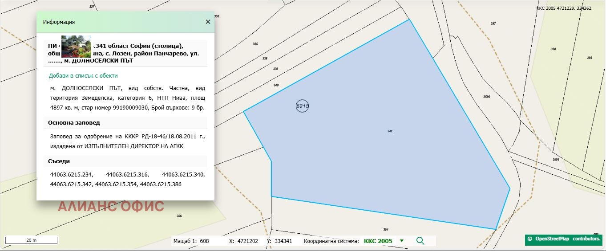Image resolution: width=606 pixels, height=251 pixels.
Task: Select parcel 3596 on the map
Action: (x=486, y=96)
